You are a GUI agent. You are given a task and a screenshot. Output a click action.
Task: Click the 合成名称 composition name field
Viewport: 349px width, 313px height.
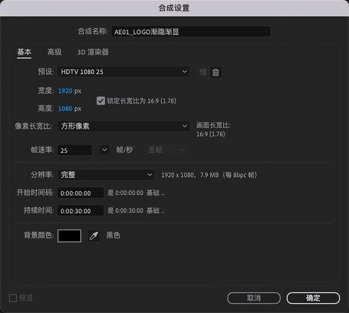pyautogui.click(x=191, y=32)
